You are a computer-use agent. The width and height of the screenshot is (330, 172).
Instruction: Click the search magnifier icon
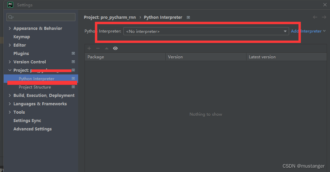pos(11,17)
